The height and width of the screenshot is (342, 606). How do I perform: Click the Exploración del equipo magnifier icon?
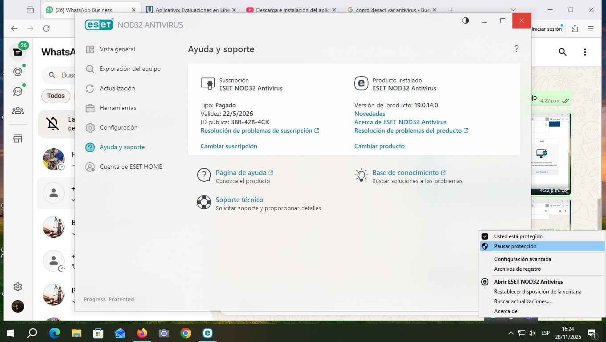tap(90, 69)
